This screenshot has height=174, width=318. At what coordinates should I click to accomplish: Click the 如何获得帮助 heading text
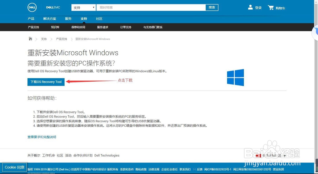click(42, 98)
